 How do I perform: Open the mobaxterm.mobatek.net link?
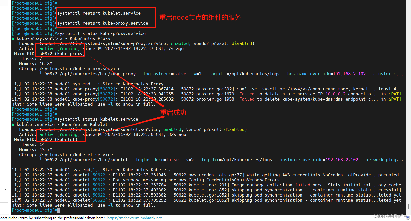tap(134, 218)
